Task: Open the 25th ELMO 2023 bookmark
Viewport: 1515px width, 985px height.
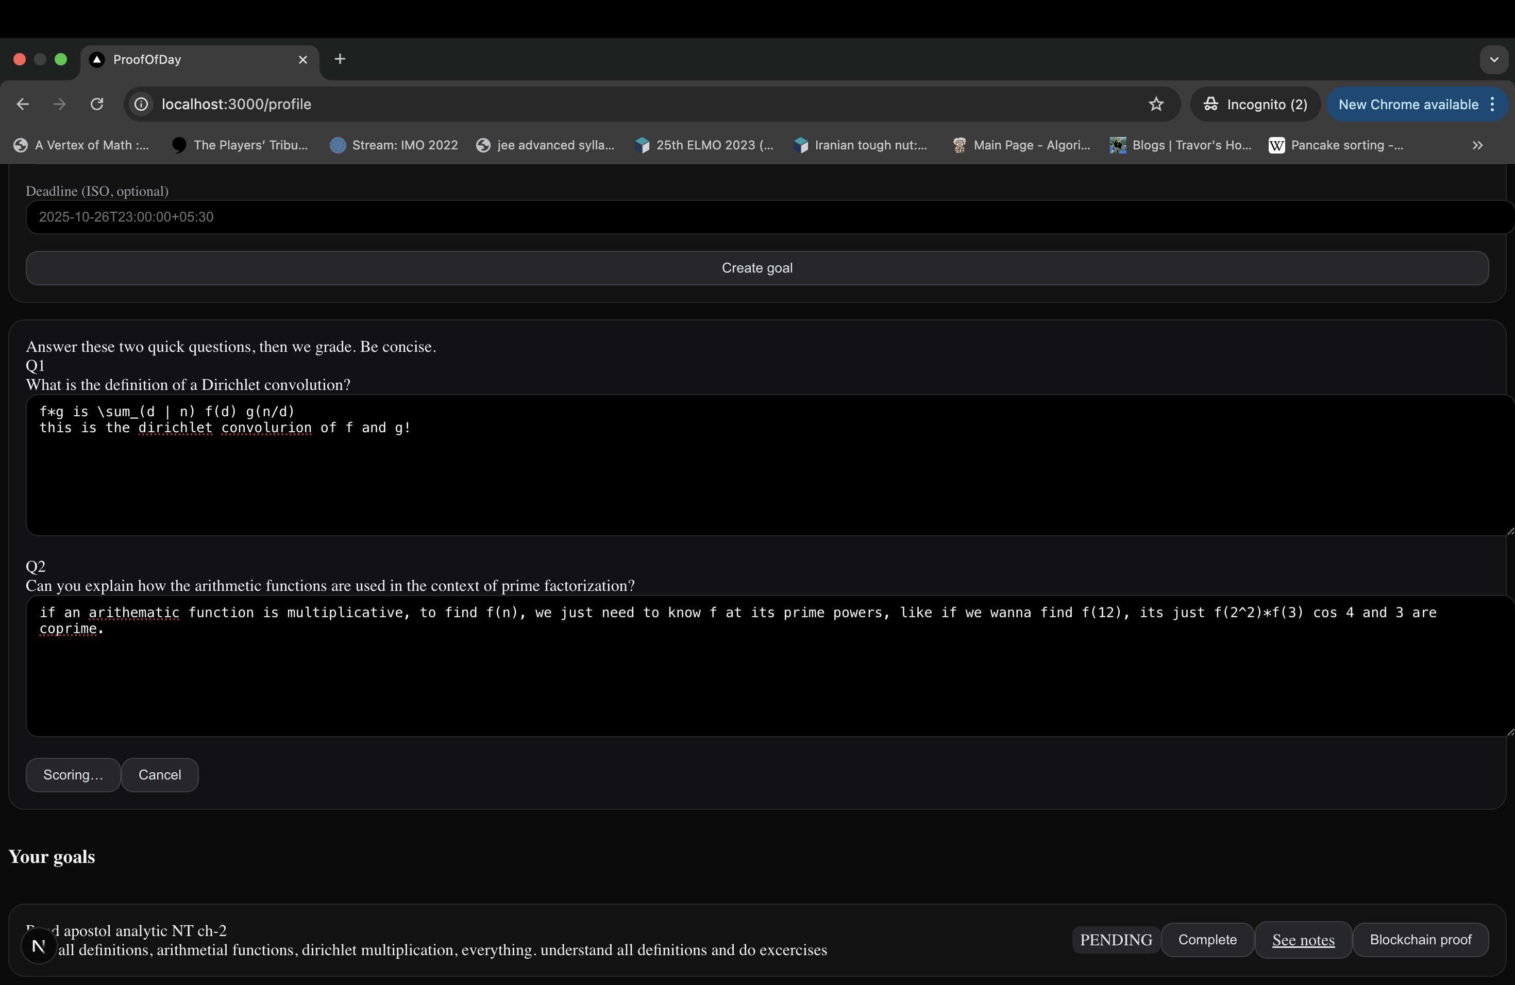Action: click(704, 146)
